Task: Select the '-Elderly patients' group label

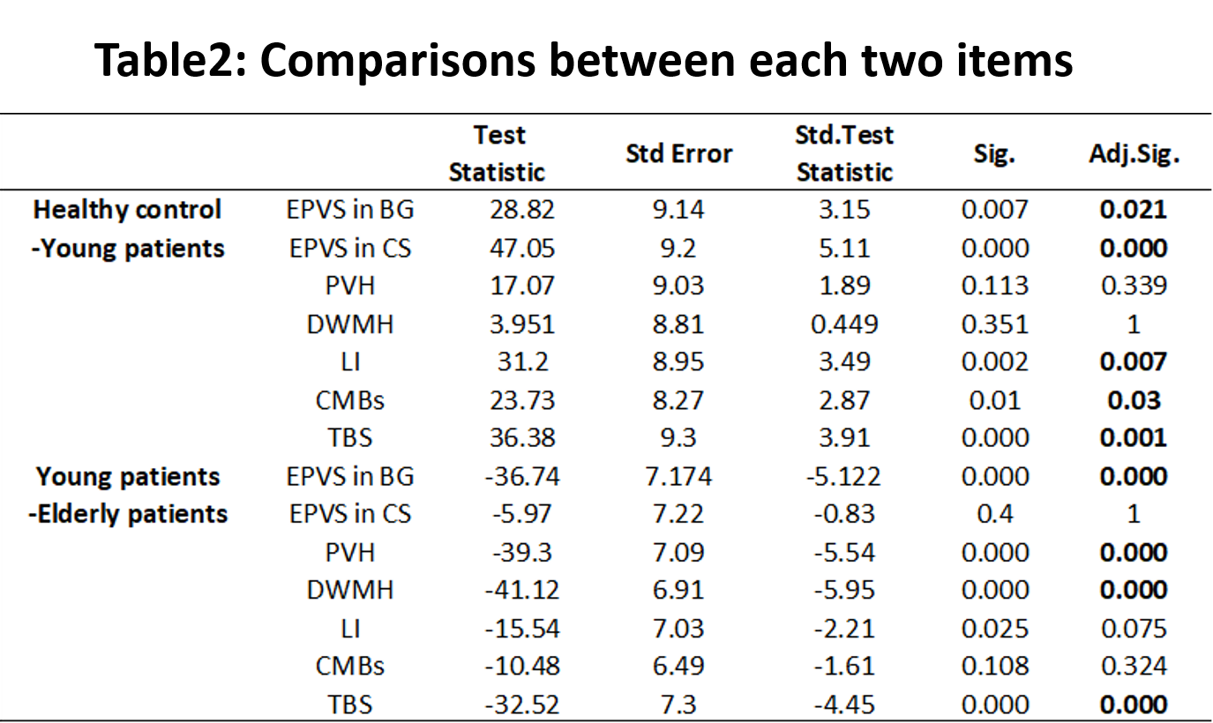Action: click(x=128, y=514)
